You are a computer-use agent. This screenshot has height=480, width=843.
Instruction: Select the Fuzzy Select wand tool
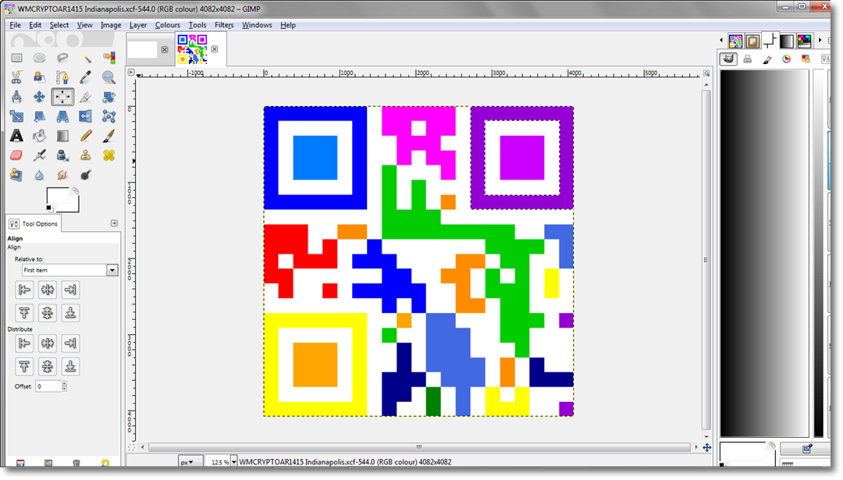[86, 58]
